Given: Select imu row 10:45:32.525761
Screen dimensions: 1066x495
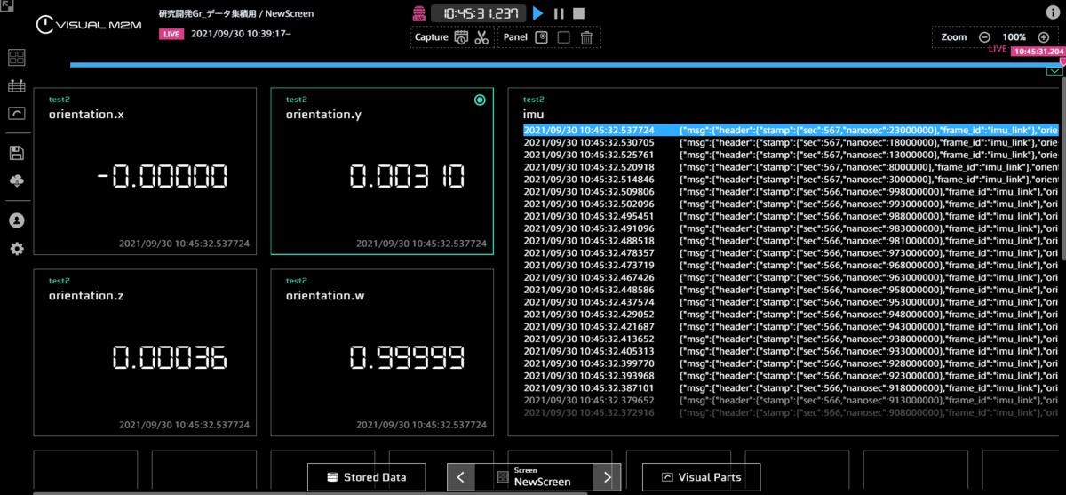Looking at the screenshot, I should click(x=791, y=155).
